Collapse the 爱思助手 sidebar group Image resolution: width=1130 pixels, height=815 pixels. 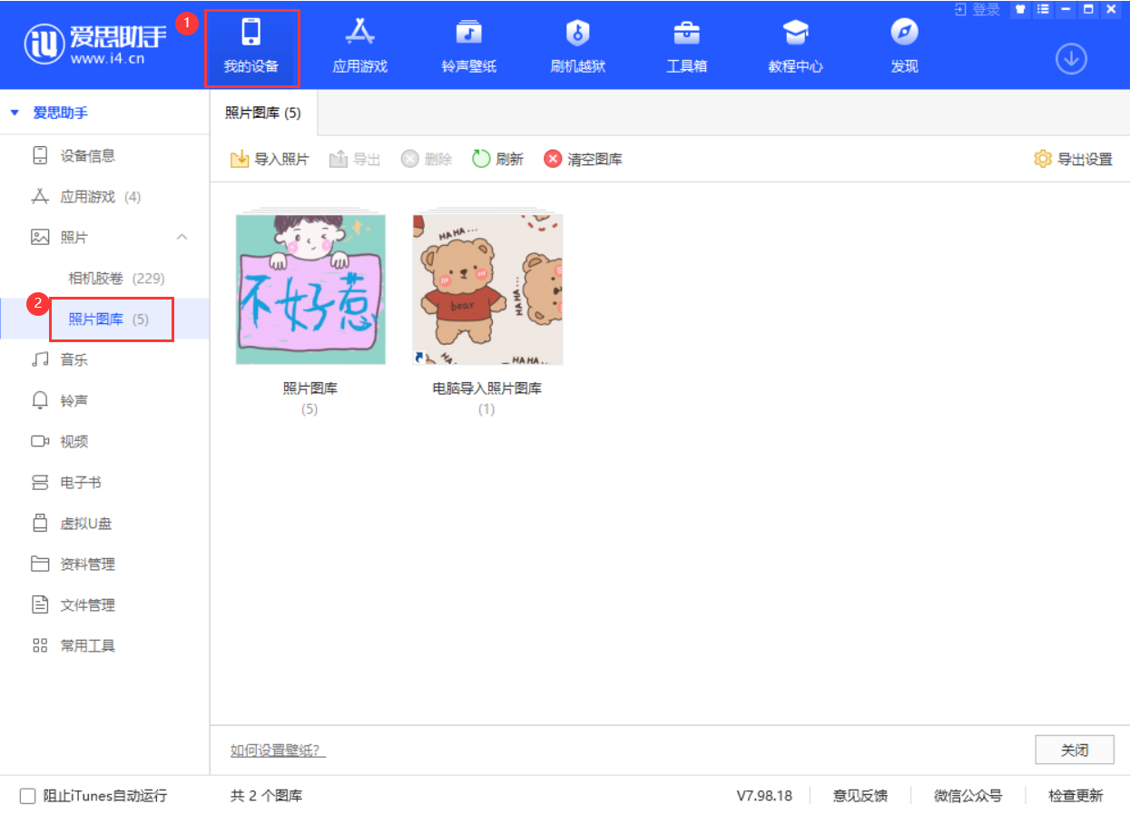click(x=14, y=112)
